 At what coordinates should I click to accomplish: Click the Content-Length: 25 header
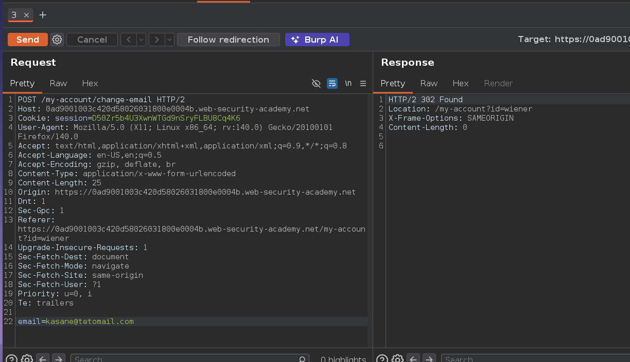point(60,183)
